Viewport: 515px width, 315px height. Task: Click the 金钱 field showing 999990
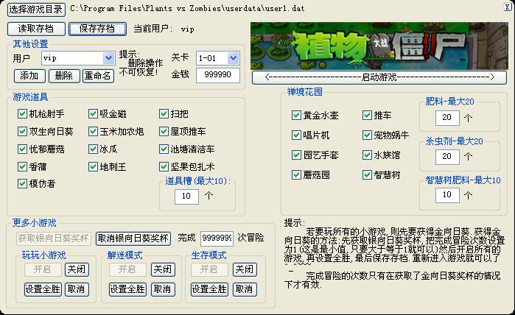tap(218, 75)
